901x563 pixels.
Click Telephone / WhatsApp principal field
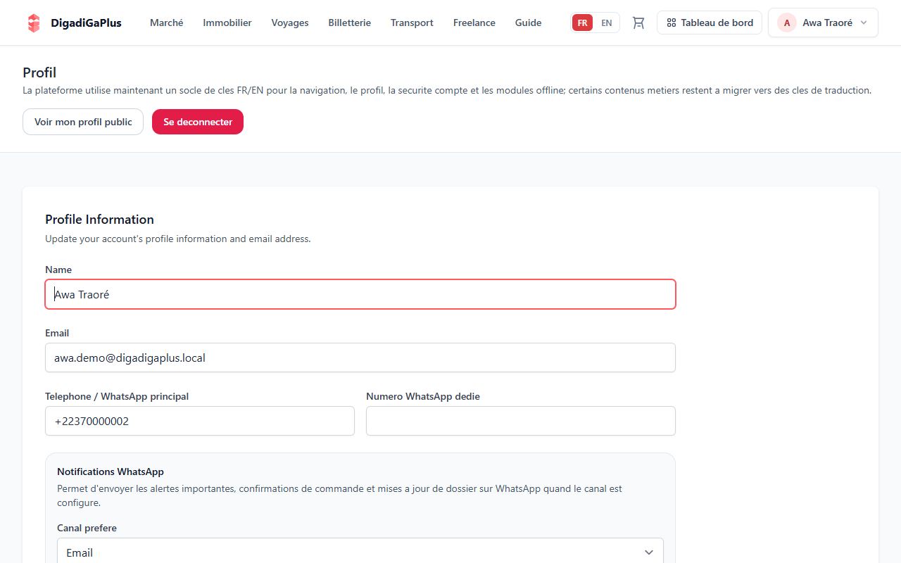(x=200, y=421)
